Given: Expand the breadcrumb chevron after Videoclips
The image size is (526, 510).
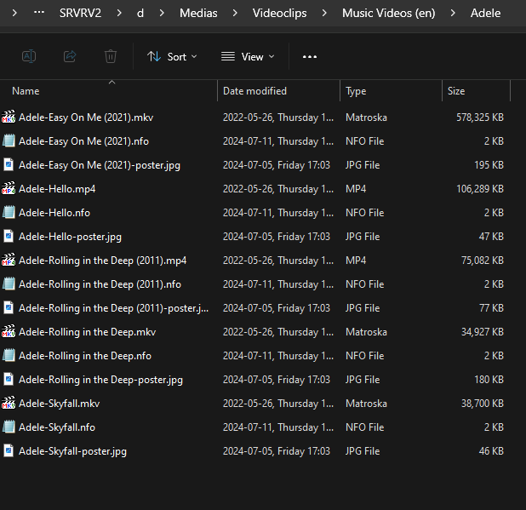Looking at the screenshot, I should point(324,13).
